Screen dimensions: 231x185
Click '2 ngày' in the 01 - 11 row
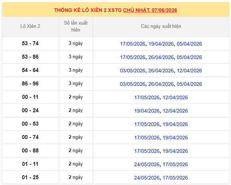pos(76,164)
